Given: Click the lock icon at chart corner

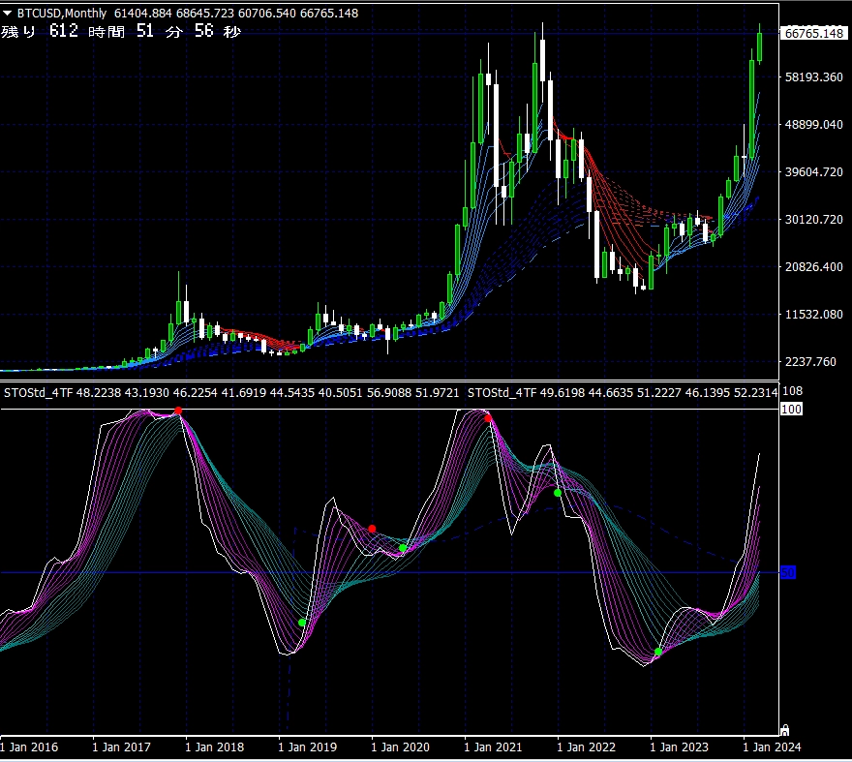Looking at the screenshot, I should tap(785, 728).
